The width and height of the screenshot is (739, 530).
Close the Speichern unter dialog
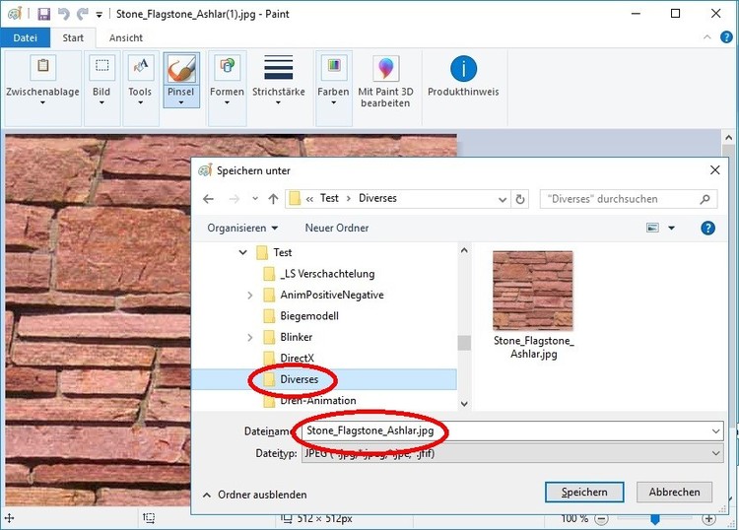715,170
